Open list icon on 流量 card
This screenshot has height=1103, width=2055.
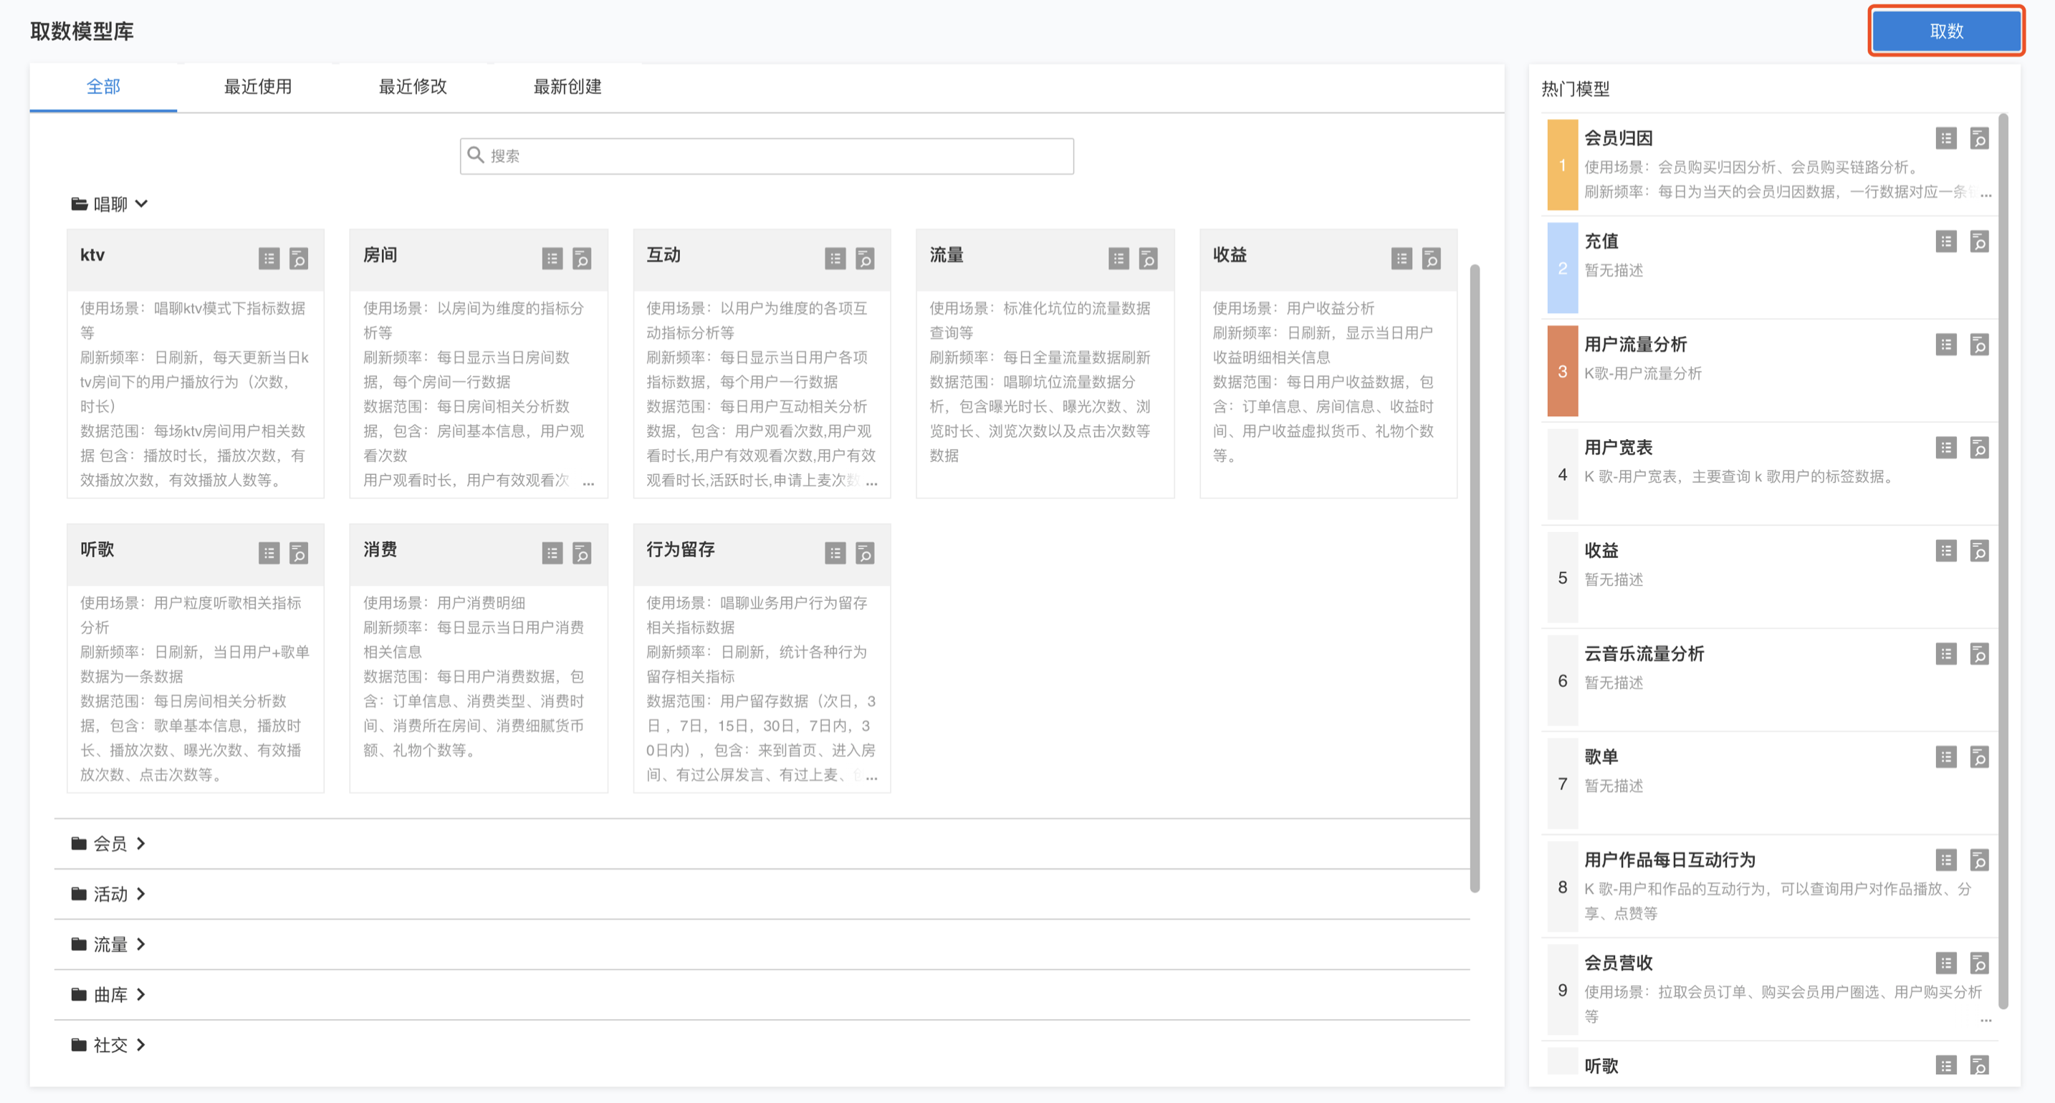click(1118, 259)
